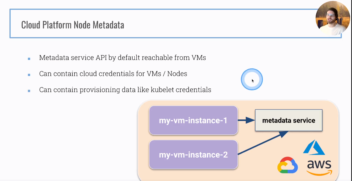Image resolution: width=352 pixels, height=181 pixels.
Task: Click the metadata service box
Action: click(x=289, y=120)
